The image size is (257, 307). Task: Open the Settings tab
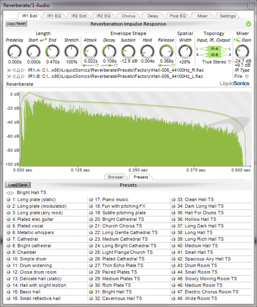[227, 16]
